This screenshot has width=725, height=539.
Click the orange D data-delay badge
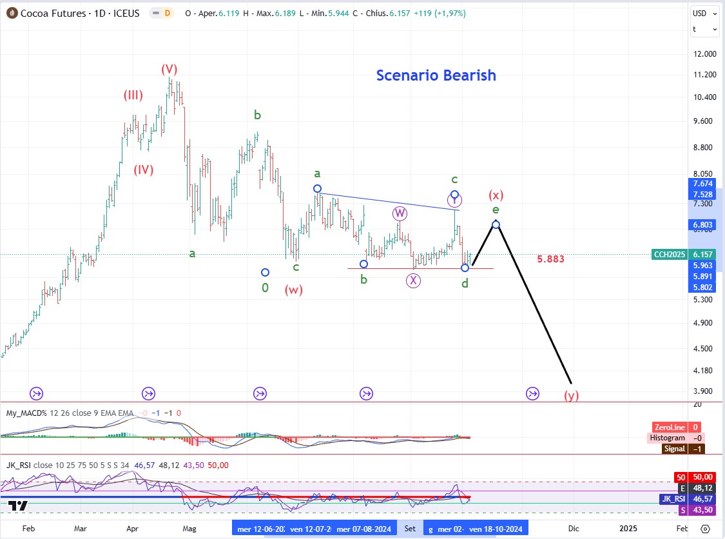[168, 14]
